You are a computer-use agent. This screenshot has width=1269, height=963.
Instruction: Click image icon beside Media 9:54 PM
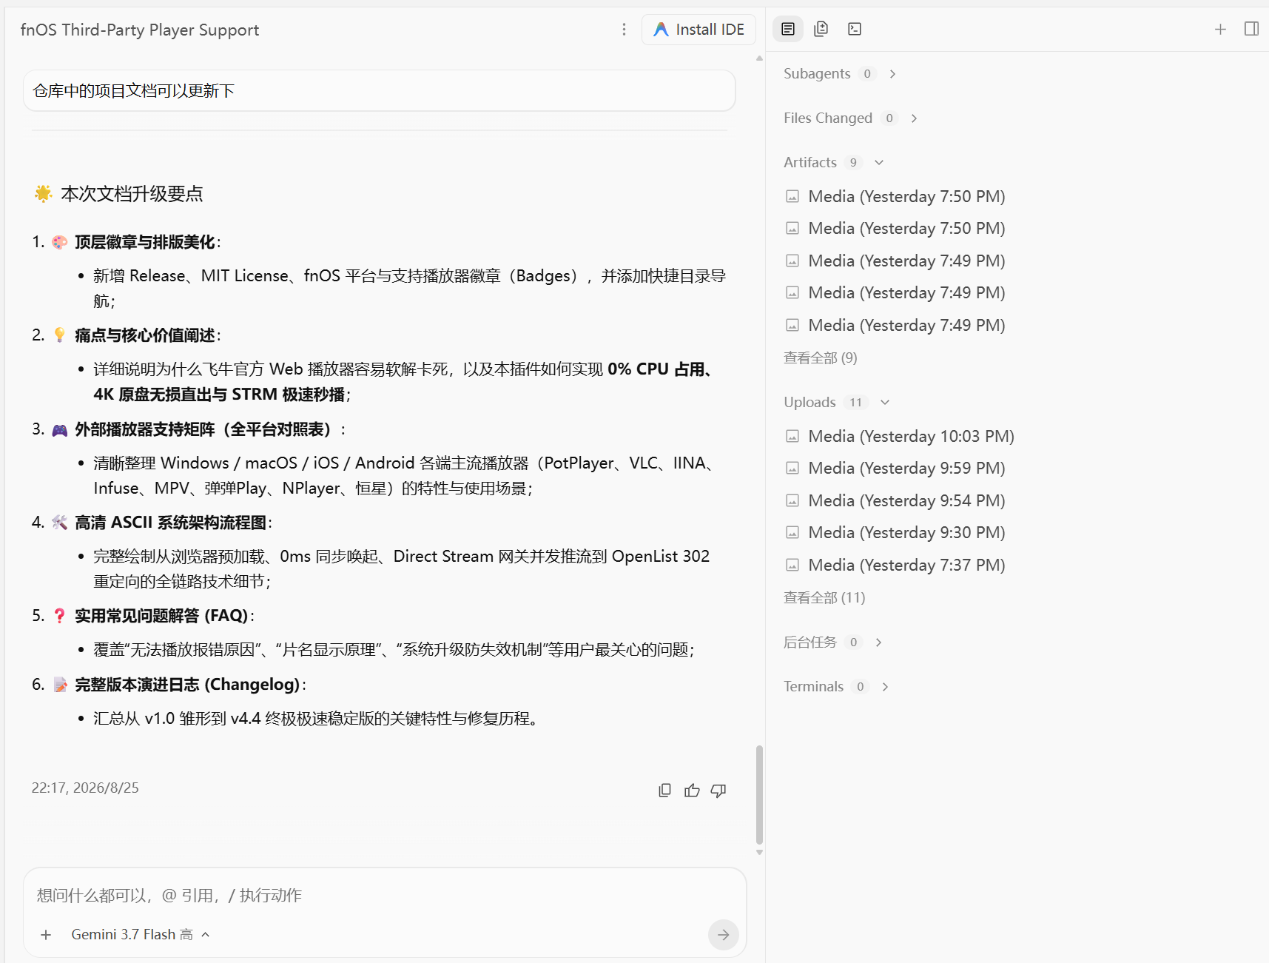click(792, 501)
